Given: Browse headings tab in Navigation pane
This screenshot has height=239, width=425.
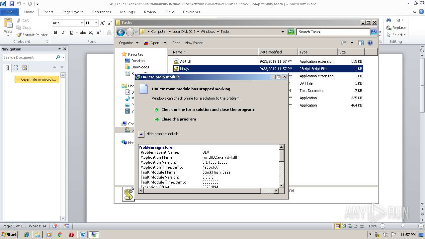Looking at the screenshot, I should tap(7, 68).
